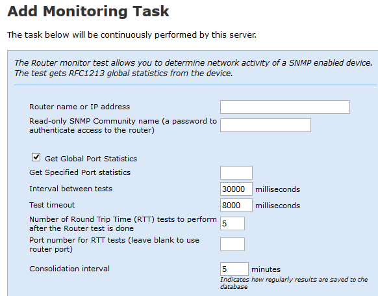Click the note about results saved to database

click(x=294, y=283)
